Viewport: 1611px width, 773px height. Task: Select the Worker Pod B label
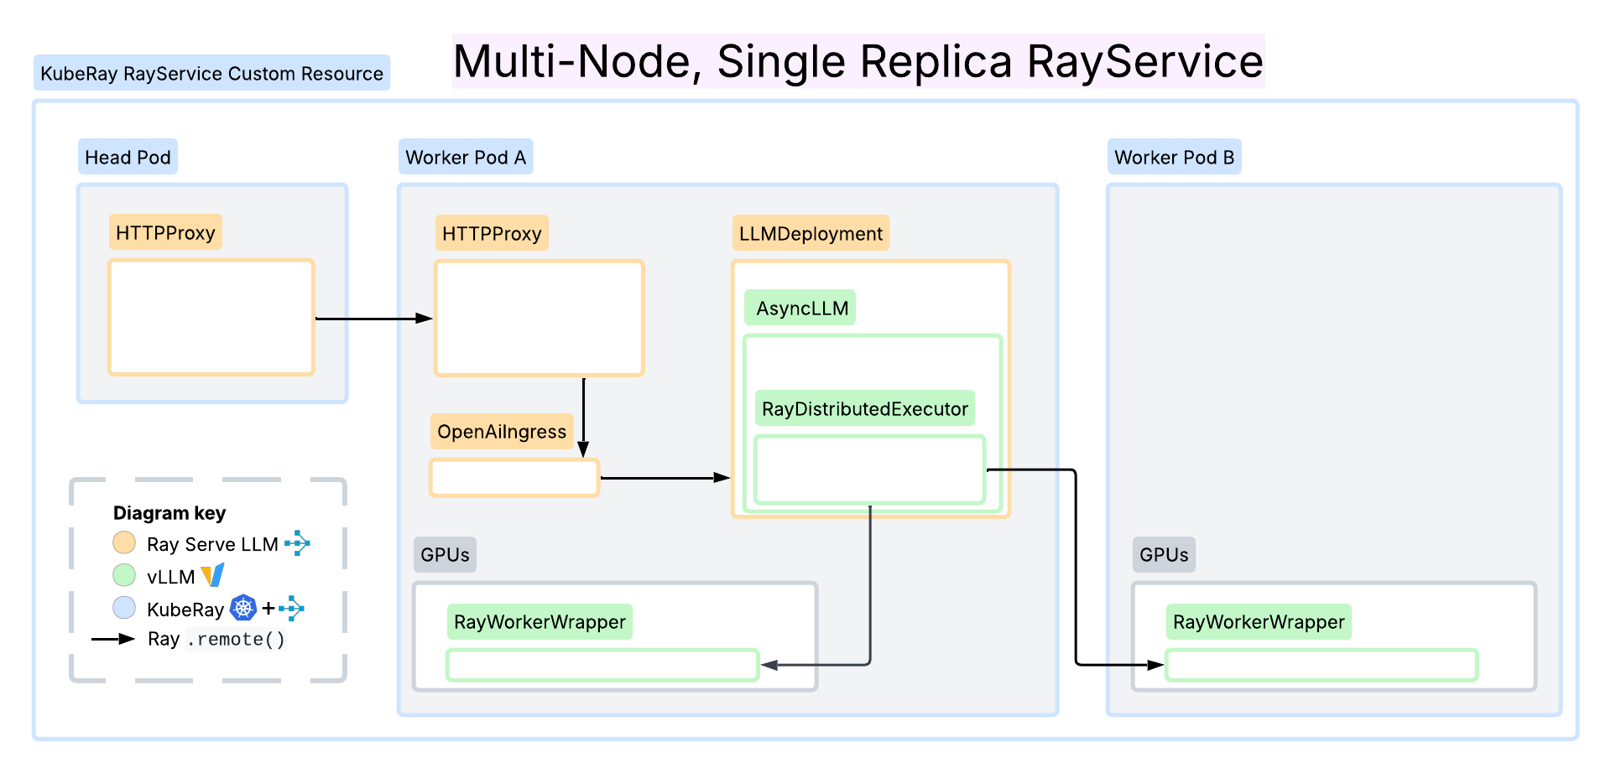point(1175,157)
